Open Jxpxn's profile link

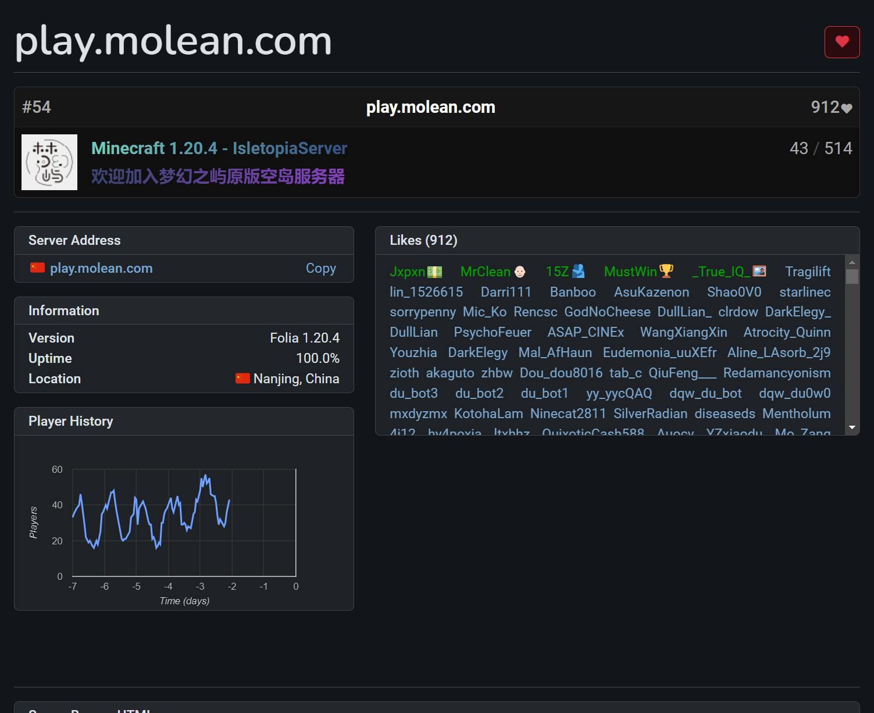coord(408,272)
